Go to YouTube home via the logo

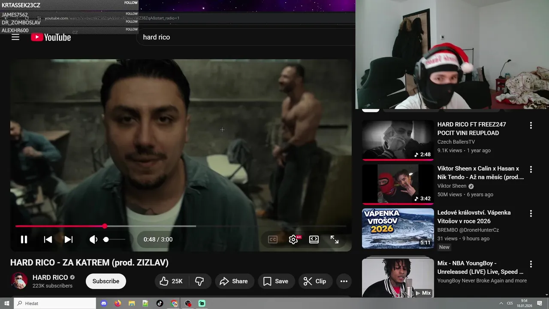pyautogui.click(x=51, y=37)
